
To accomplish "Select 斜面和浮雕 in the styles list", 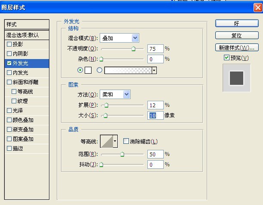I will point(26,82).
